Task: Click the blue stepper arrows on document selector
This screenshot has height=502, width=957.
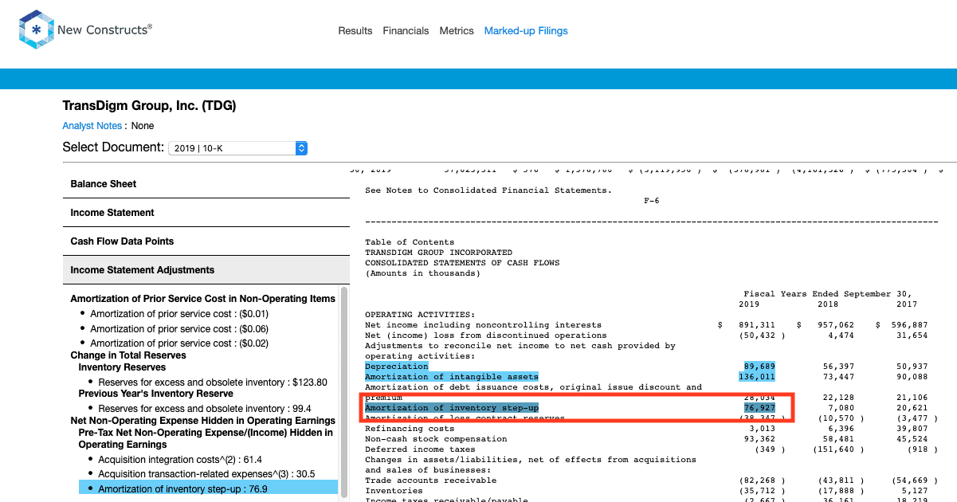Action: pyautogui.click(x=301, y=148)
